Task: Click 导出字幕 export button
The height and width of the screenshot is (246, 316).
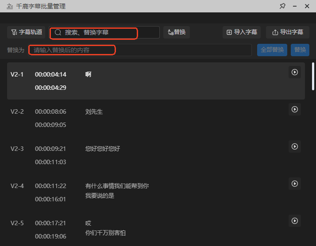Action: click(288, 32)
